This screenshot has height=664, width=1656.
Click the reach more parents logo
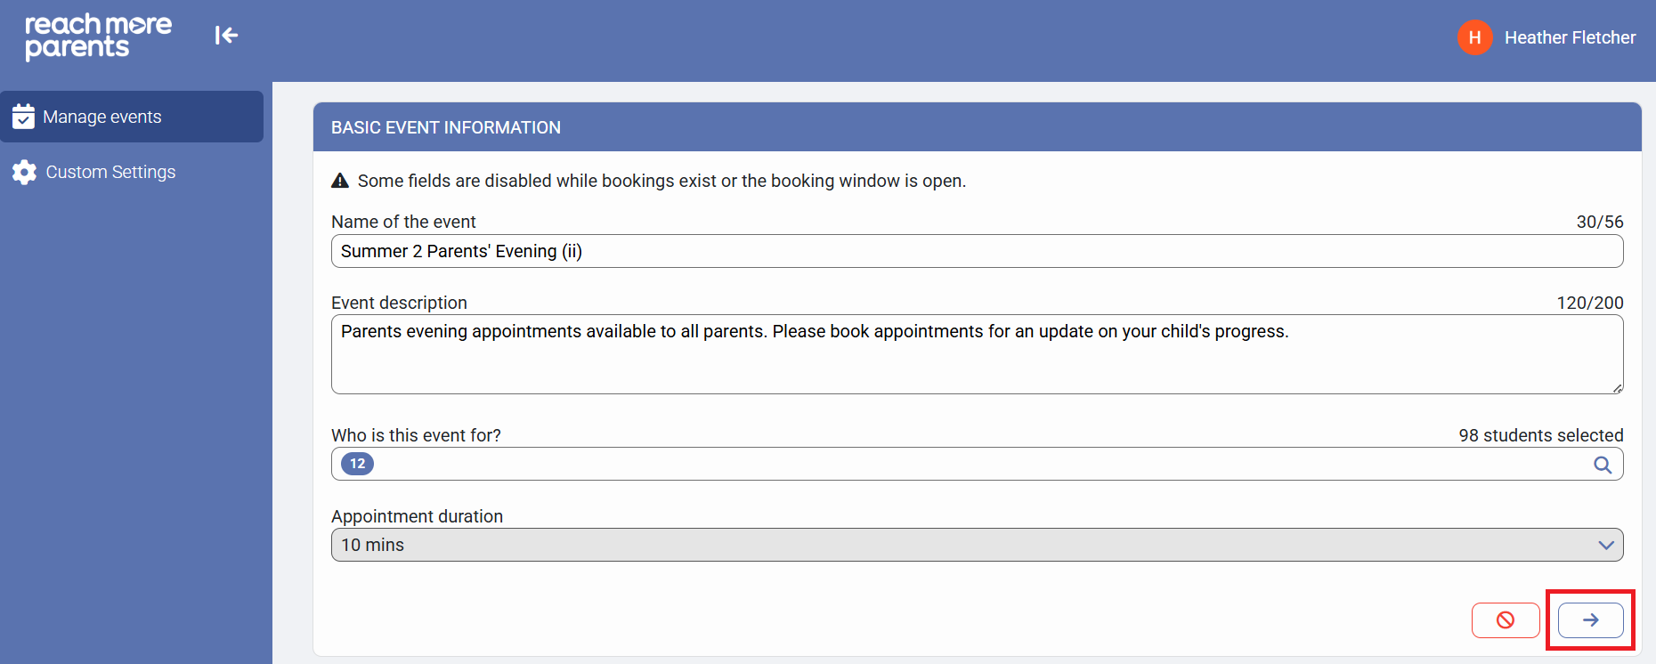[98, 36]
